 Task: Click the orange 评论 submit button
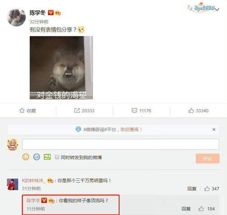(207, 159)
